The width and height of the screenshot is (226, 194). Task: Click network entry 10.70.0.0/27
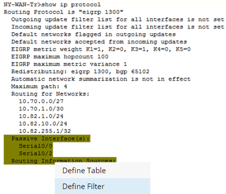coord(41,101)
